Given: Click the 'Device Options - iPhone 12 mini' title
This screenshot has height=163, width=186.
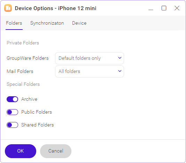Looking at the screenshot, I should [55, 8].
